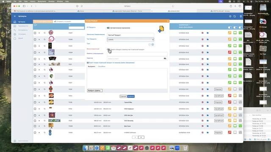Image resolution: width=271 pixels, height=152 pixels.
Task: Click comment icon in Горный Мёд row
Action: (235, 102)
